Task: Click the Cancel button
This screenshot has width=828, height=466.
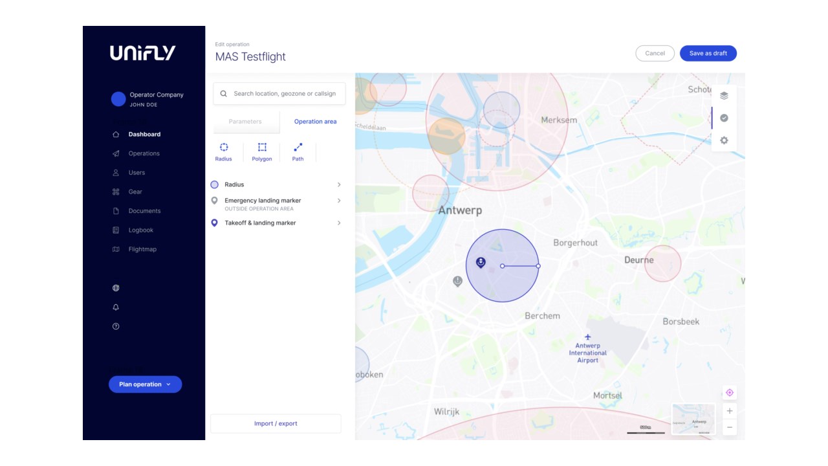Action: [655, 53]
